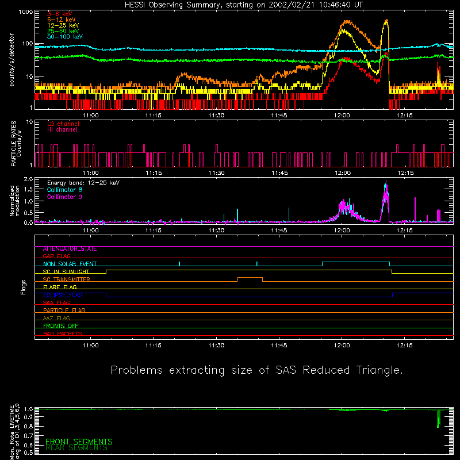Click the 2.0 value on the modulation axis
Viewport: 460px width, 460px height.
click(28, 179)
